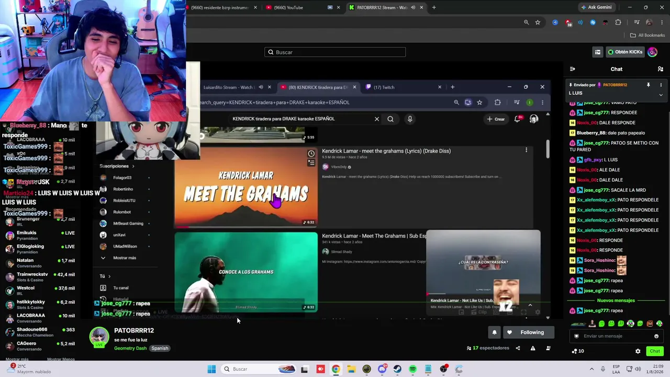Open the volume control in the system tray
670x377 pixels.
638,369
